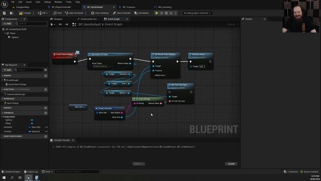Click the Unreal Engine logo icon
Image resolution: width=321 pixels, height=181 pixels.
tap(5, 5)
